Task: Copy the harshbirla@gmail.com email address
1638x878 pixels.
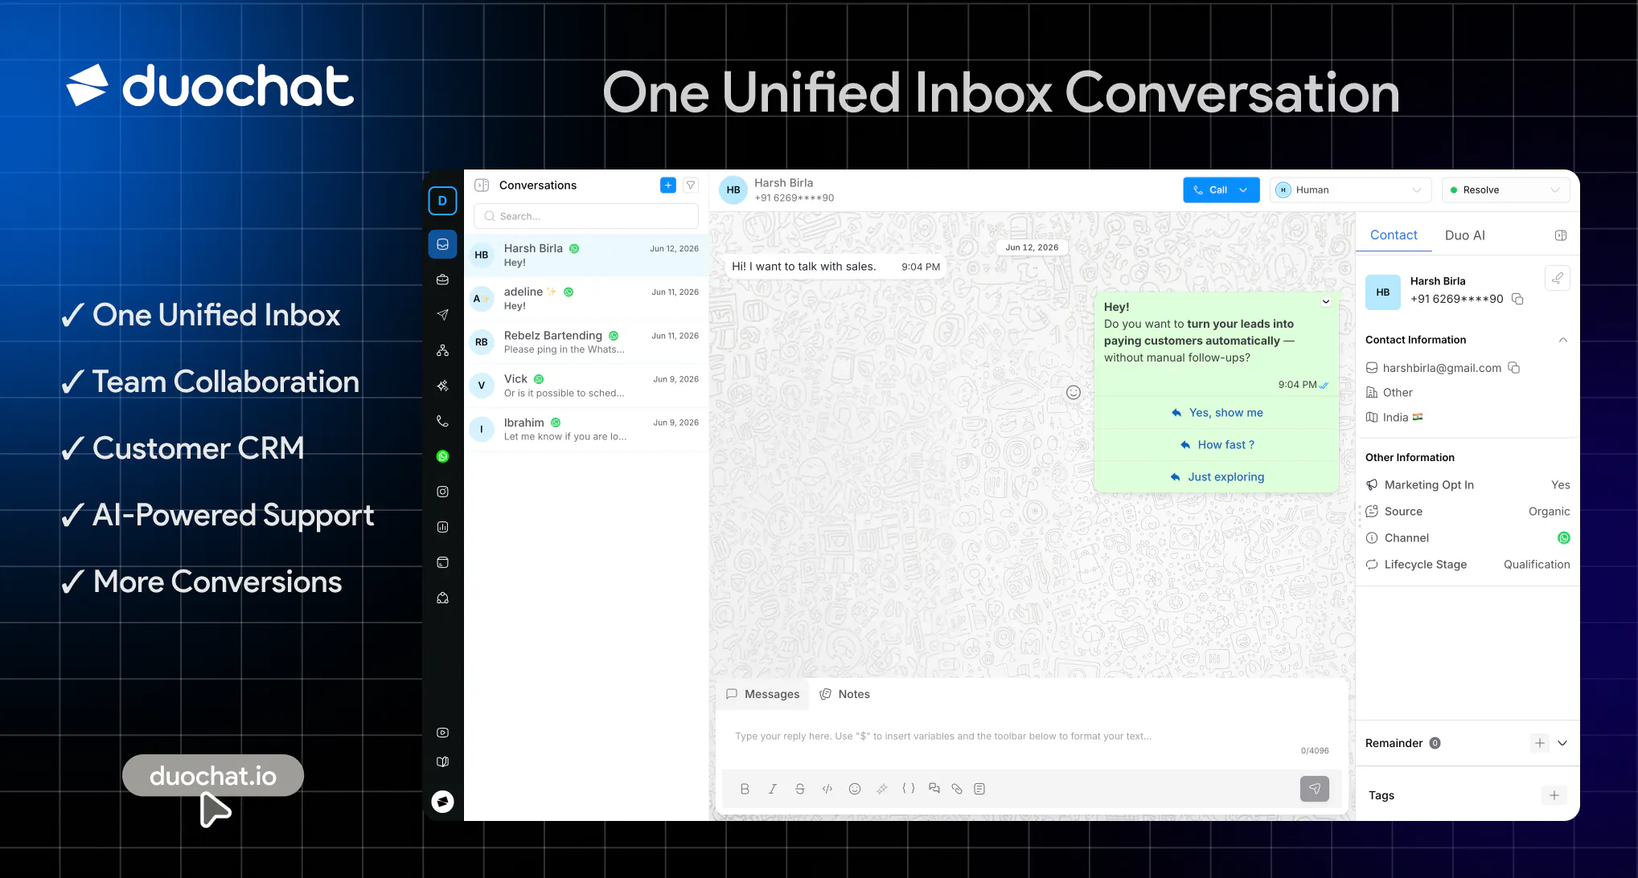Action: pyautogui.click(x=1513, y=368)
